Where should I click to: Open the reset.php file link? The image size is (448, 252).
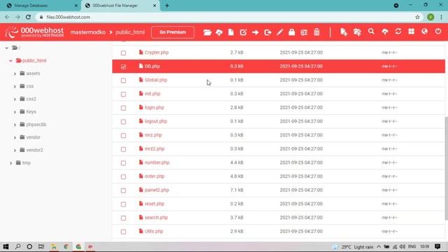[x=154, y=204]
